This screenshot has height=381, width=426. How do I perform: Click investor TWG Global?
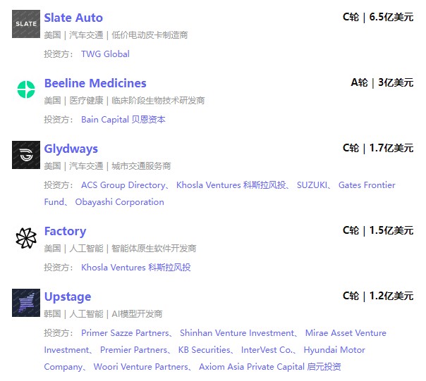(x=105, y=54)
